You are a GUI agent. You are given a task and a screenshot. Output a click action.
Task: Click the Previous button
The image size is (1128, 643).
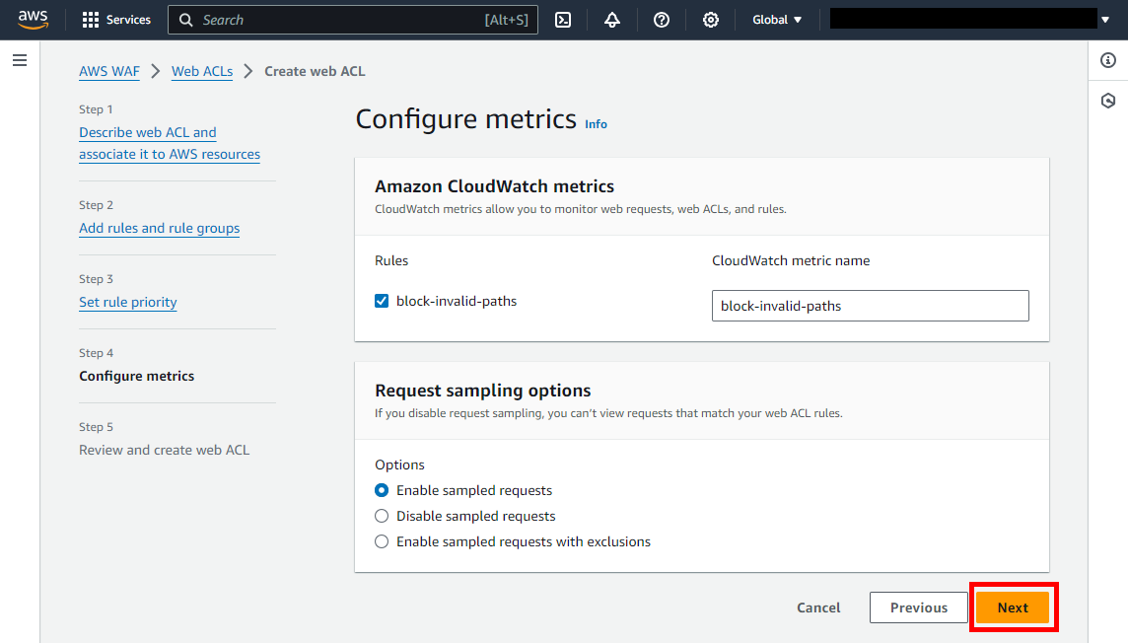click(918, 607)
